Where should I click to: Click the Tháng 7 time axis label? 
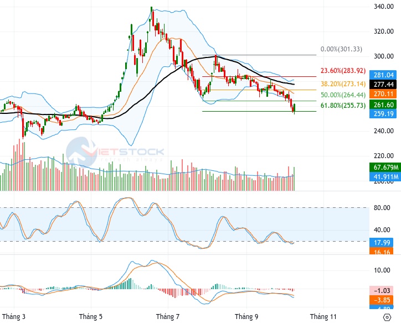(x=168, y=317)
